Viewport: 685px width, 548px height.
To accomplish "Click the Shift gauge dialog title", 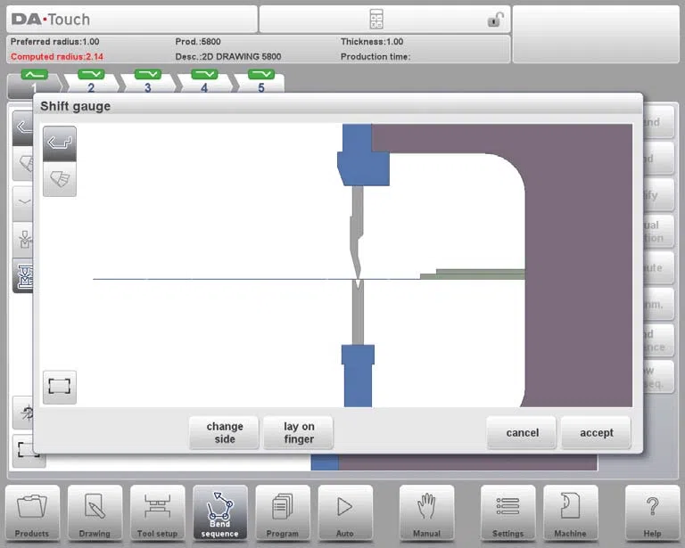I will coord(75,106).
